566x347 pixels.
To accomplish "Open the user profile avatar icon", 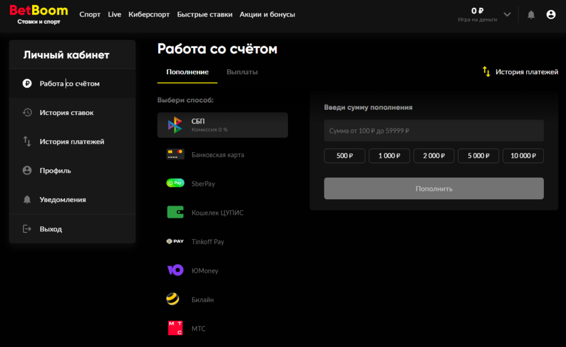I will click(x=551, y=14).
